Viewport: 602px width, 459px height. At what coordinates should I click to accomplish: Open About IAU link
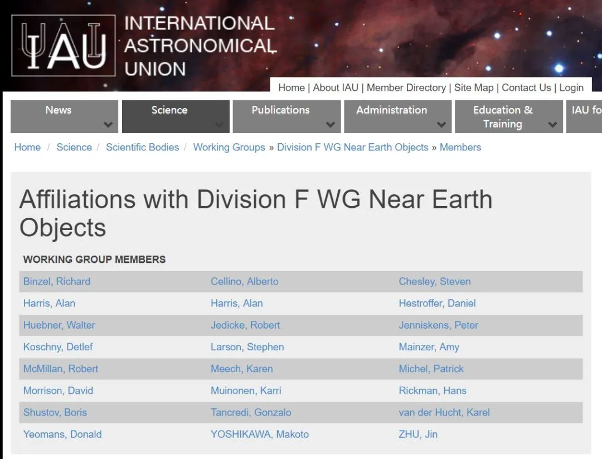point(336,88)
